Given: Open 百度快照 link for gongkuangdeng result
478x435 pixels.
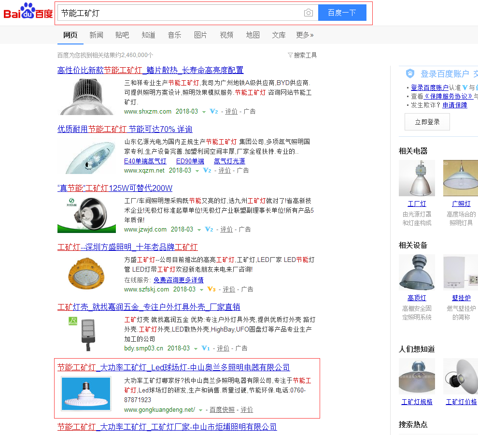Looking at the screenshot, I should (x=222, y=410).
